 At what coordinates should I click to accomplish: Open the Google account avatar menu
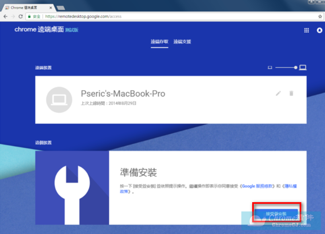(319, 30)
